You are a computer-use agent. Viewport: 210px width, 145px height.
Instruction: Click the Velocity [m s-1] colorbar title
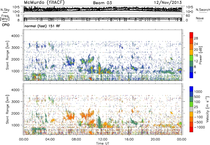pyautogui.click(x=207, y=109)
